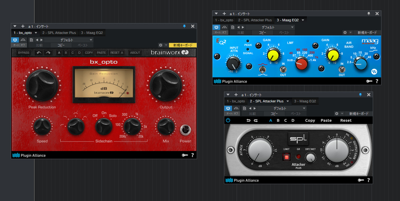Flip the Power switch on bx_opto
Image resolution: width=400 pixels, height=201 pixels.
coord(186,130)
